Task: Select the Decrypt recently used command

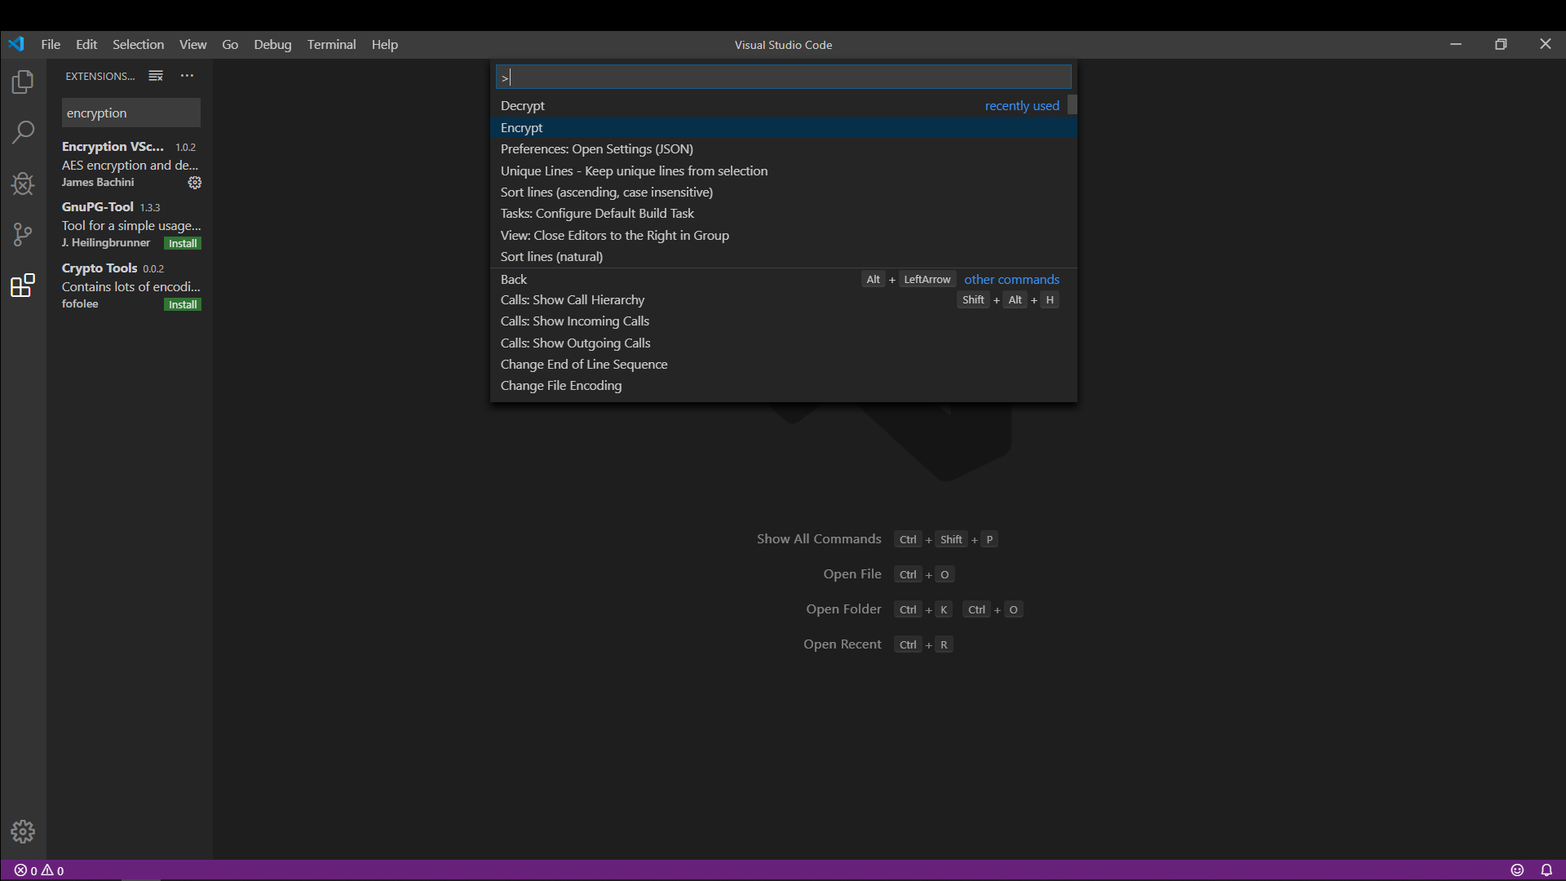Action: (x=782, y=105)
